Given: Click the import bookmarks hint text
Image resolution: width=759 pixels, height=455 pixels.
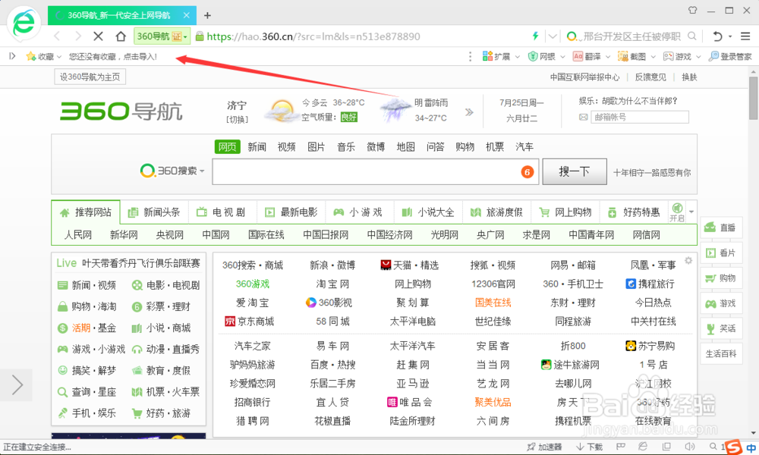Looking at the screenshot, I should 113,57.
